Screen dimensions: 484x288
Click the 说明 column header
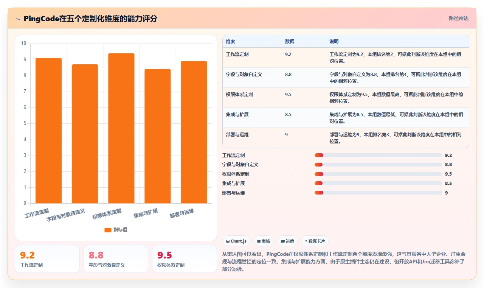(x=334, y=42)
